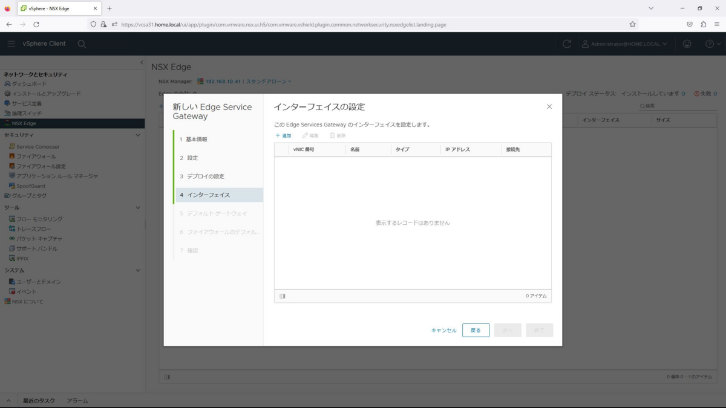Collapse the left navigation panel
726x408 pixels.
142,62
